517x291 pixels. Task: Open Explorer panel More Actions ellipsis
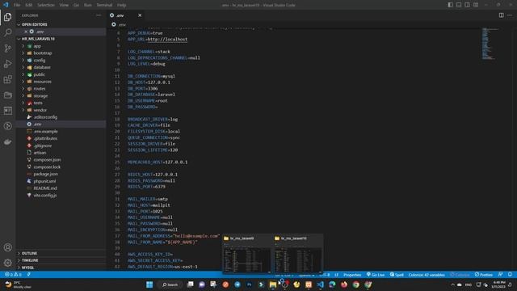[99, 15]
